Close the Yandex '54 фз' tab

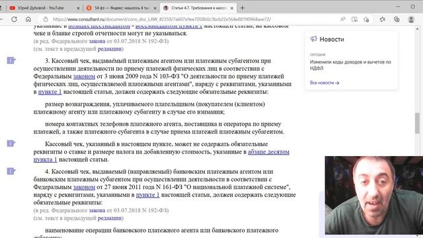(155, 8)
